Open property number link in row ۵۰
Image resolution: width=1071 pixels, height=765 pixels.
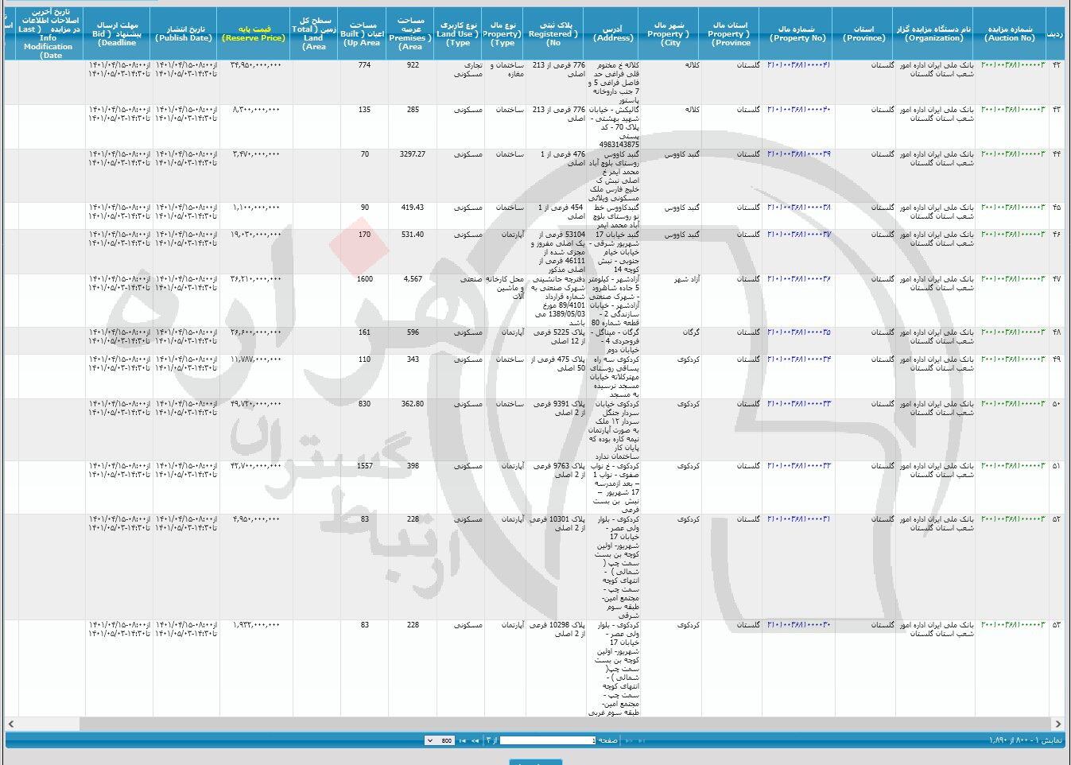pos(798,404)
